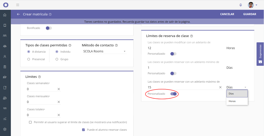
Task: Click the GUARDAR button
Action: [249, 14]
